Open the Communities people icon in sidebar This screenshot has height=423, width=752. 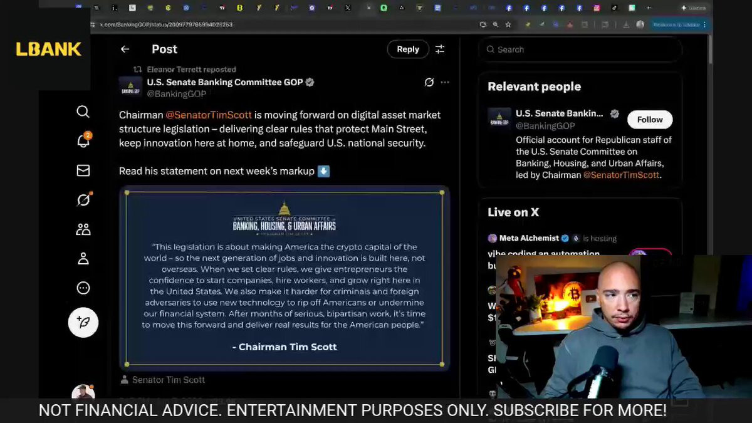83,229
